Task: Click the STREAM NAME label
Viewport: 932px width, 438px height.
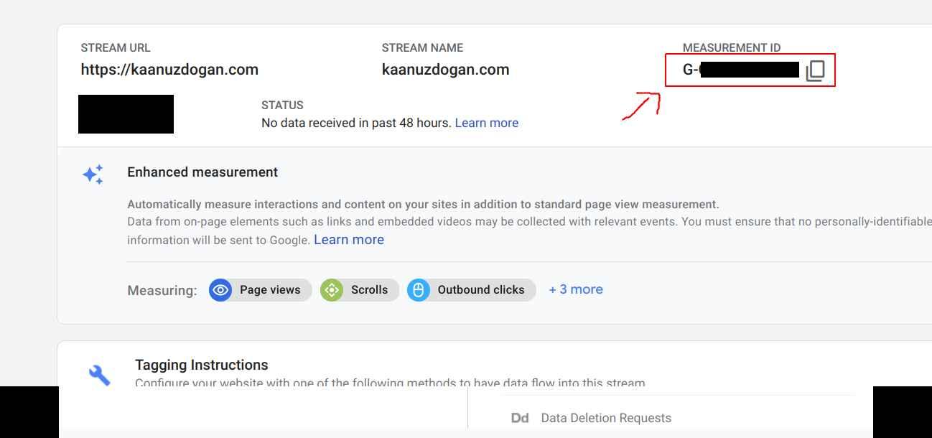Action: (422, 48)
